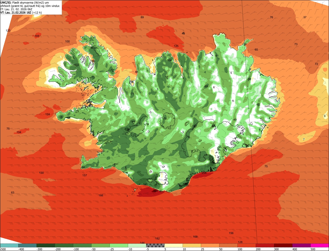
Task: Click the flux value '157' on the map
Action: (x=85, y=175)
